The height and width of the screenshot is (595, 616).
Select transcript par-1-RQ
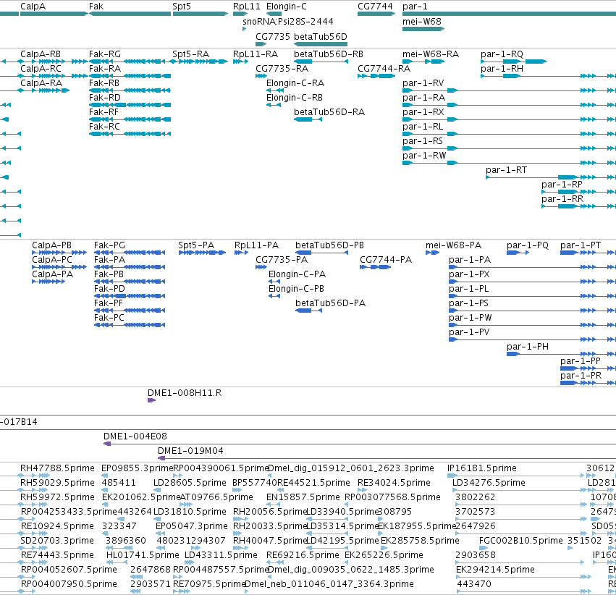coord(513,62)
